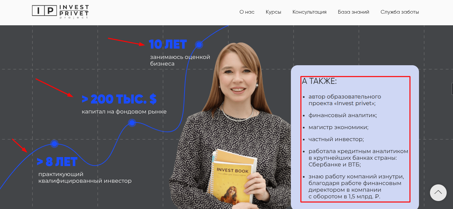Open the Курсы menu item

pyautogui.click(x=274, y=12)
